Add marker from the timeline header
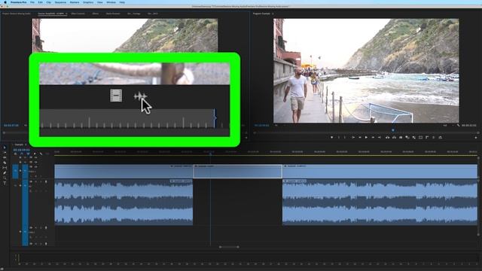This screenshot has height=271, width=482. (x=35, y=154)
